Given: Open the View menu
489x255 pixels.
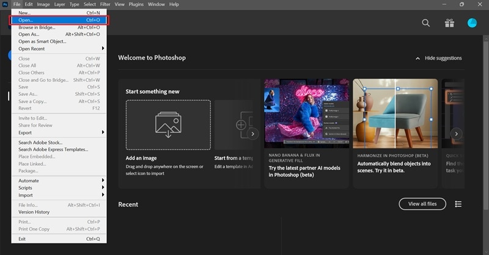Looking at the screenshot, I should pos(119,4).
